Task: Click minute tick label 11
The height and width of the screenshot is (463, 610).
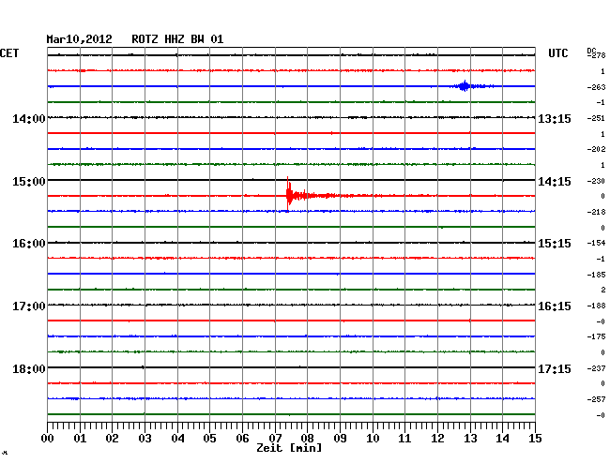Action: [x=404, y=438]
